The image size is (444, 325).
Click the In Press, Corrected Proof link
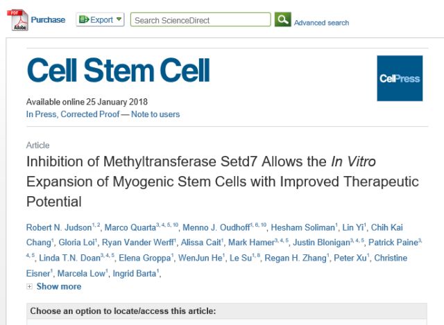(x=72, y=114)
